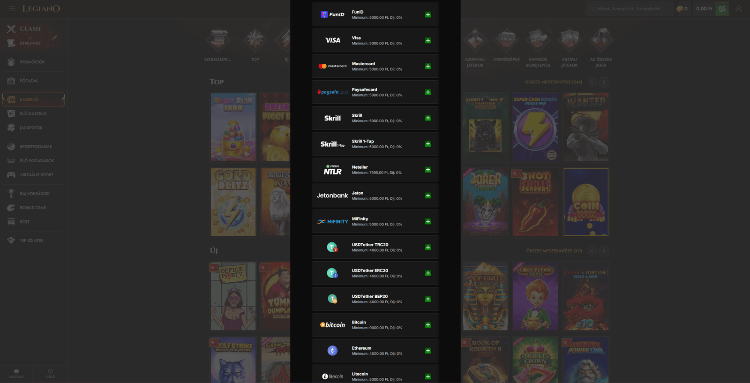Choose the Litecoin logo
Viewport: 750px width, 383px height.
[x=332, y=376]
